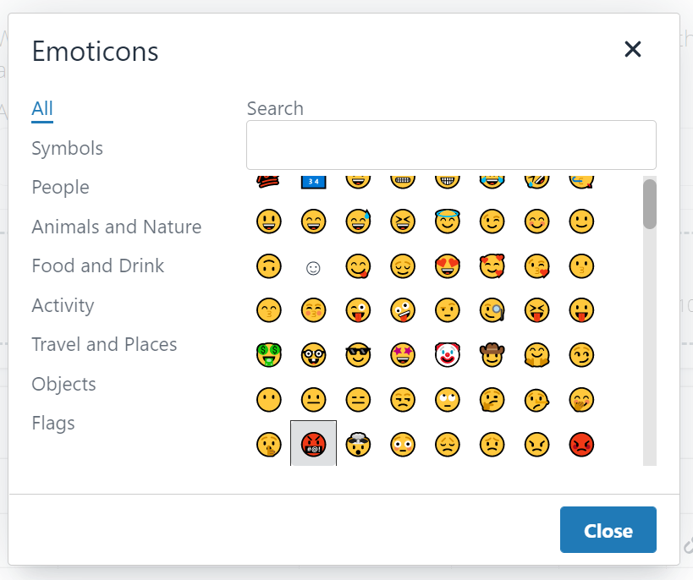Pick the cowboy hat face emoji

pyautogui.click(x=491, y=355)
